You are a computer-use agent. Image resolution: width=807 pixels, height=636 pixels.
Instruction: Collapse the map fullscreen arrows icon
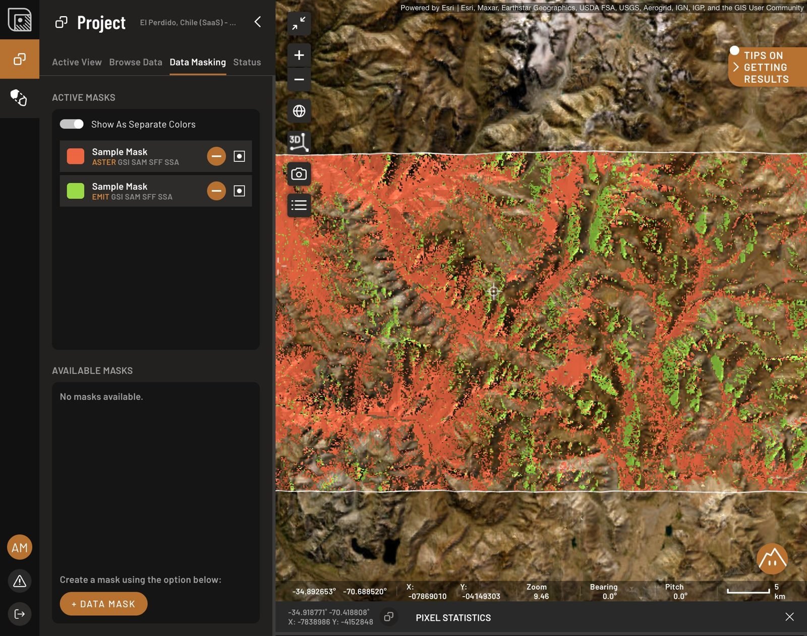(299, 23)
